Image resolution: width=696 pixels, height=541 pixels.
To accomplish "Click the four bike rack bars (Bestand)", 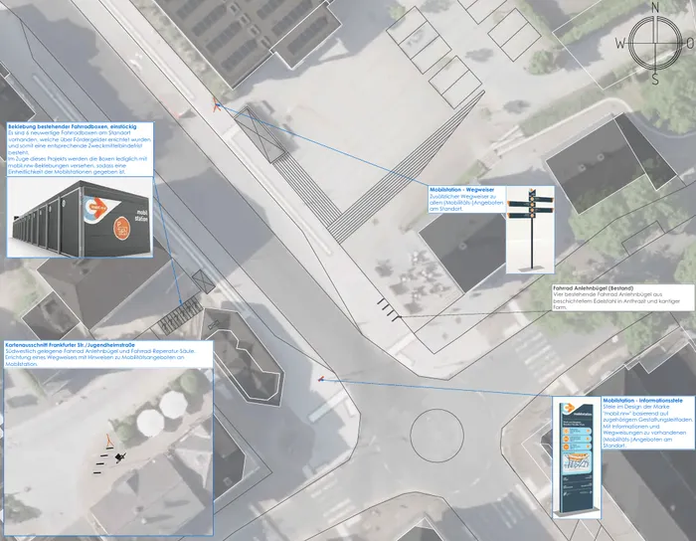I will click(389, 309).
